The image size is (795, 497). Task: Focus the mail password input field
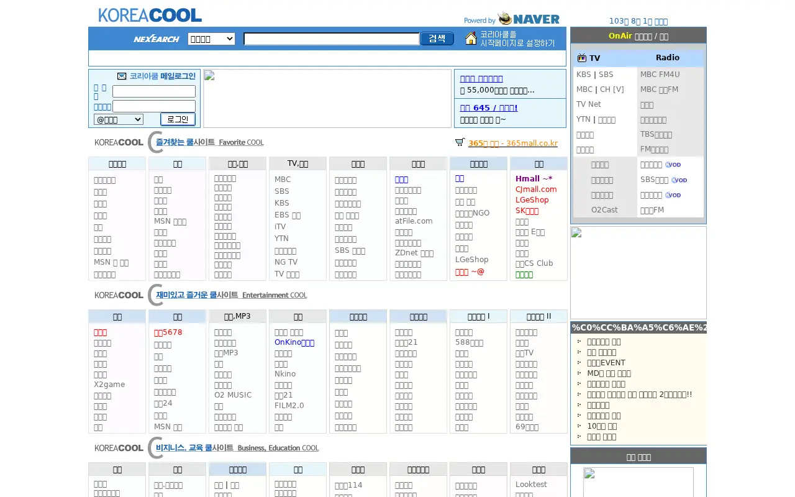tap(154, 106)
